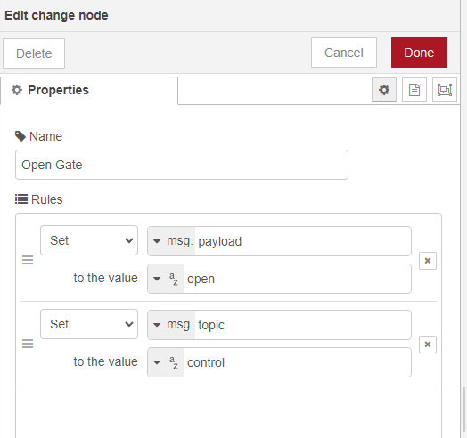The width and height of the screenshot is (467, 438).
Task: Select the Properties tab
Action: point(89,91)
